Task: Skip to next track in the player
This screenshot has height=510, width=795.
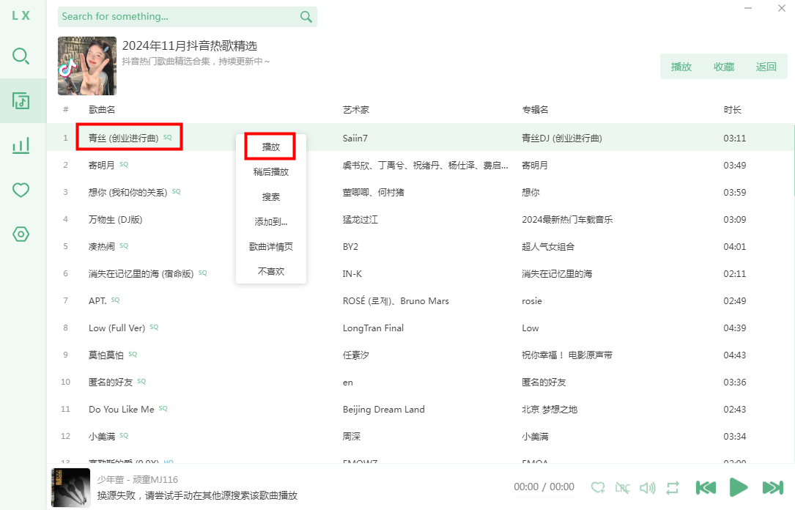Action: pos(773,487)
